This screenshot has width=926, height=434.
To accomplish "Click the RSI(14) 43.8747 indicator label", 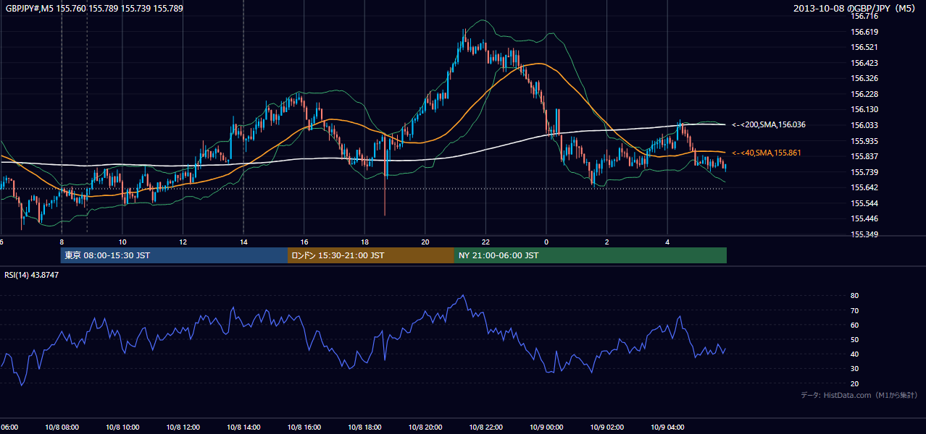I will click(32, 275).
